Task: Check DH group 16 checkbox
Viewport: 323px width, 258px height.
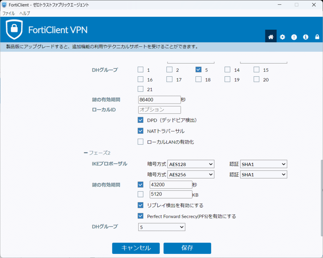Action: tap(140, 79)
